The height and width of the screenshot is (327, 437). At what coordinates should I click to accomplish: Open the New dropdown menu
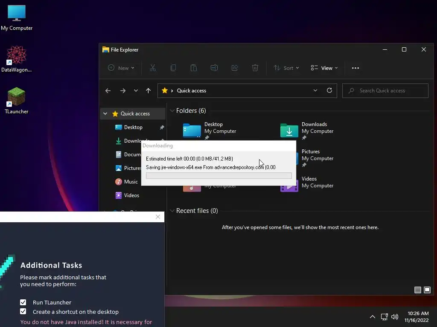(x=121, y=68)
